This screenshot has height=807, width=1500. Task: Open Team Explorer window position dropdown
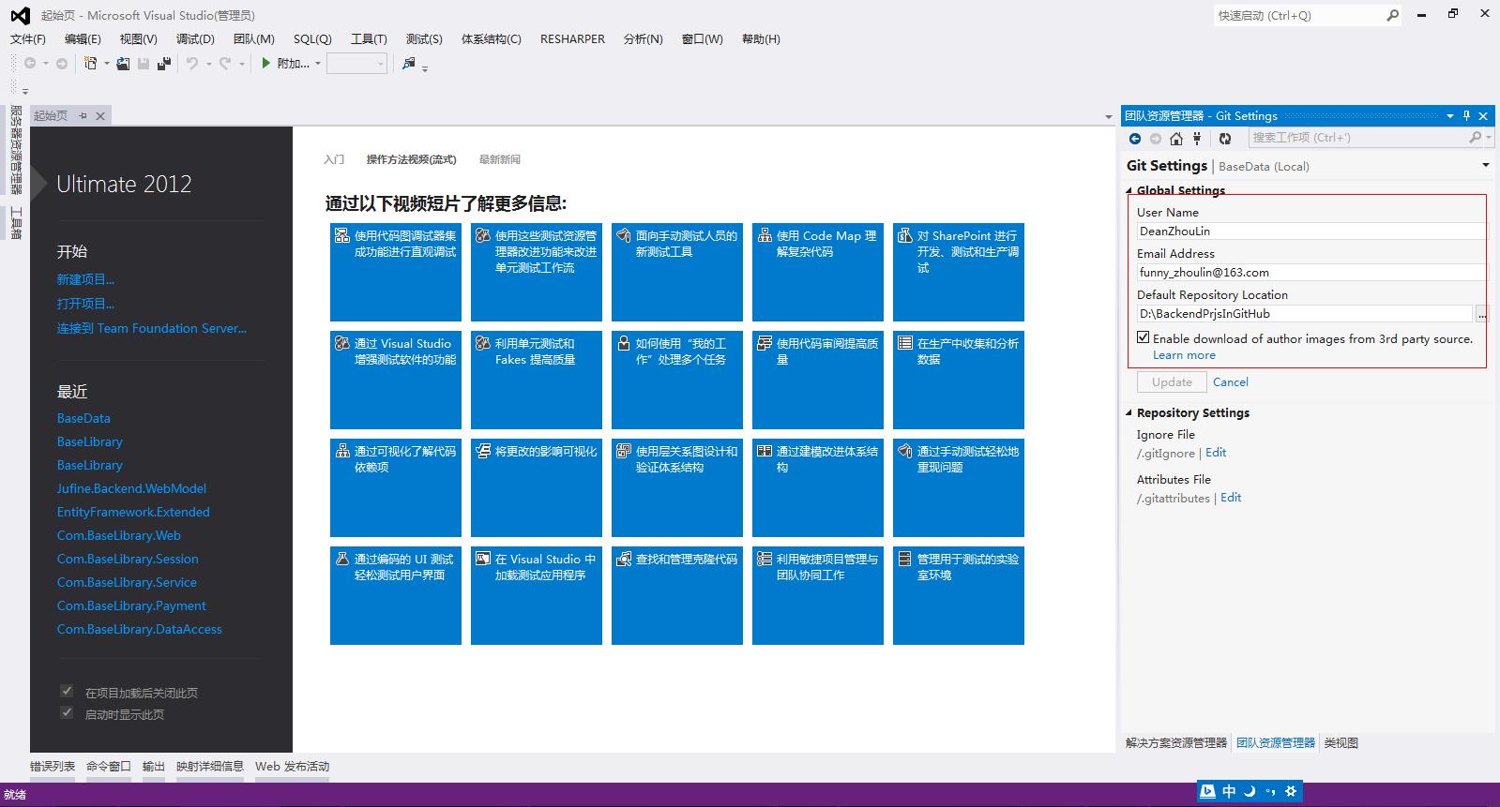pyautogui.click(x=1450, y=115)
